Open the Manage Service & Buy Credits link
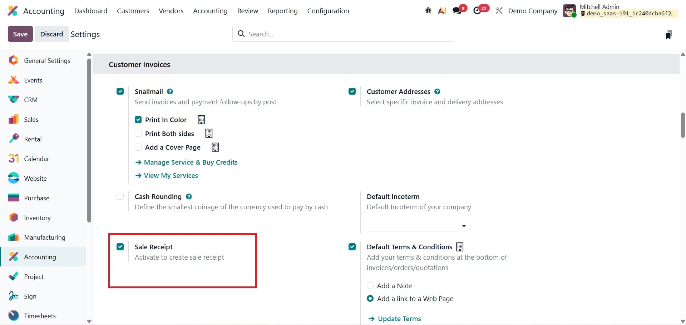 pos(191,162)
